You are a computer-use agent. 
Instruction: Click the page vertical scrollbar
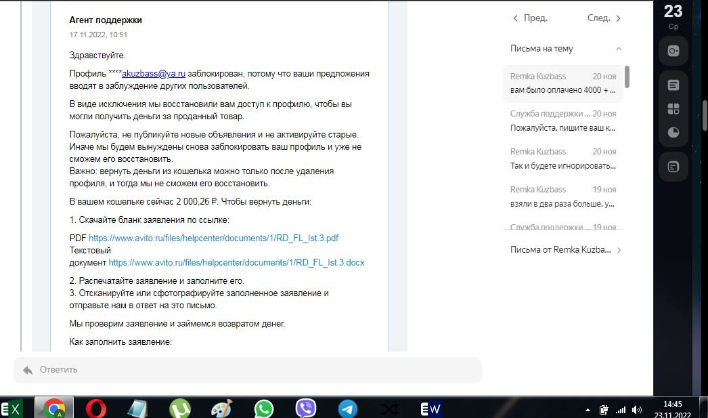(x=705, y=115)
